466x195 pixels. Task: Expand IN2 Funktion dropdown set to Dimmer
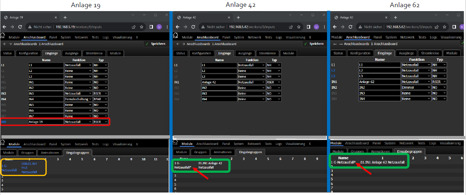(416, 88)
